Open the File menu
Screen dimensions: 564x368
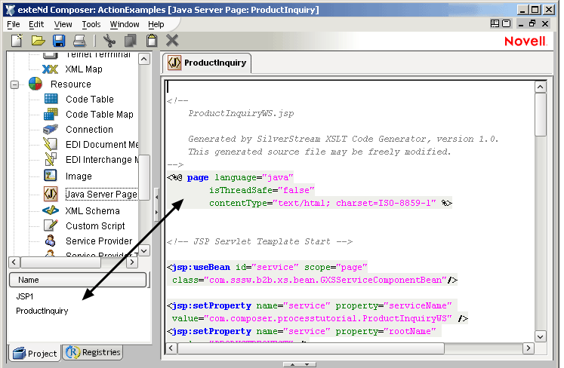[x=14, y=24]
